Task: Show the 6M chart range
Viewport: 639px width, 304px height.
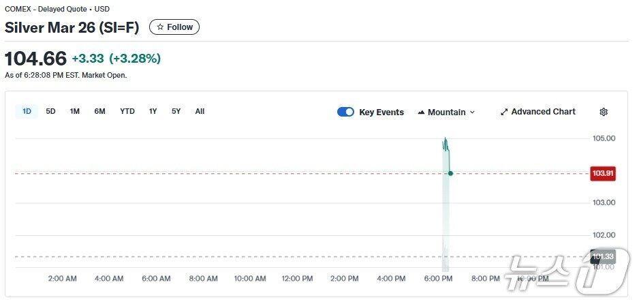Action: click(x=99, y=111)
